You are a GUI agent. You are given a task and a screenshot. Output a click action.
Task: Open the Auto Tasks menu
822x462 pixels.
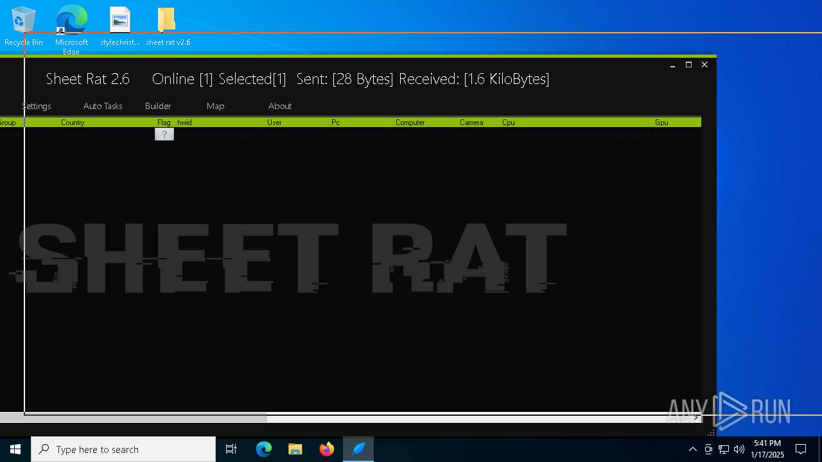pos(103,106)
